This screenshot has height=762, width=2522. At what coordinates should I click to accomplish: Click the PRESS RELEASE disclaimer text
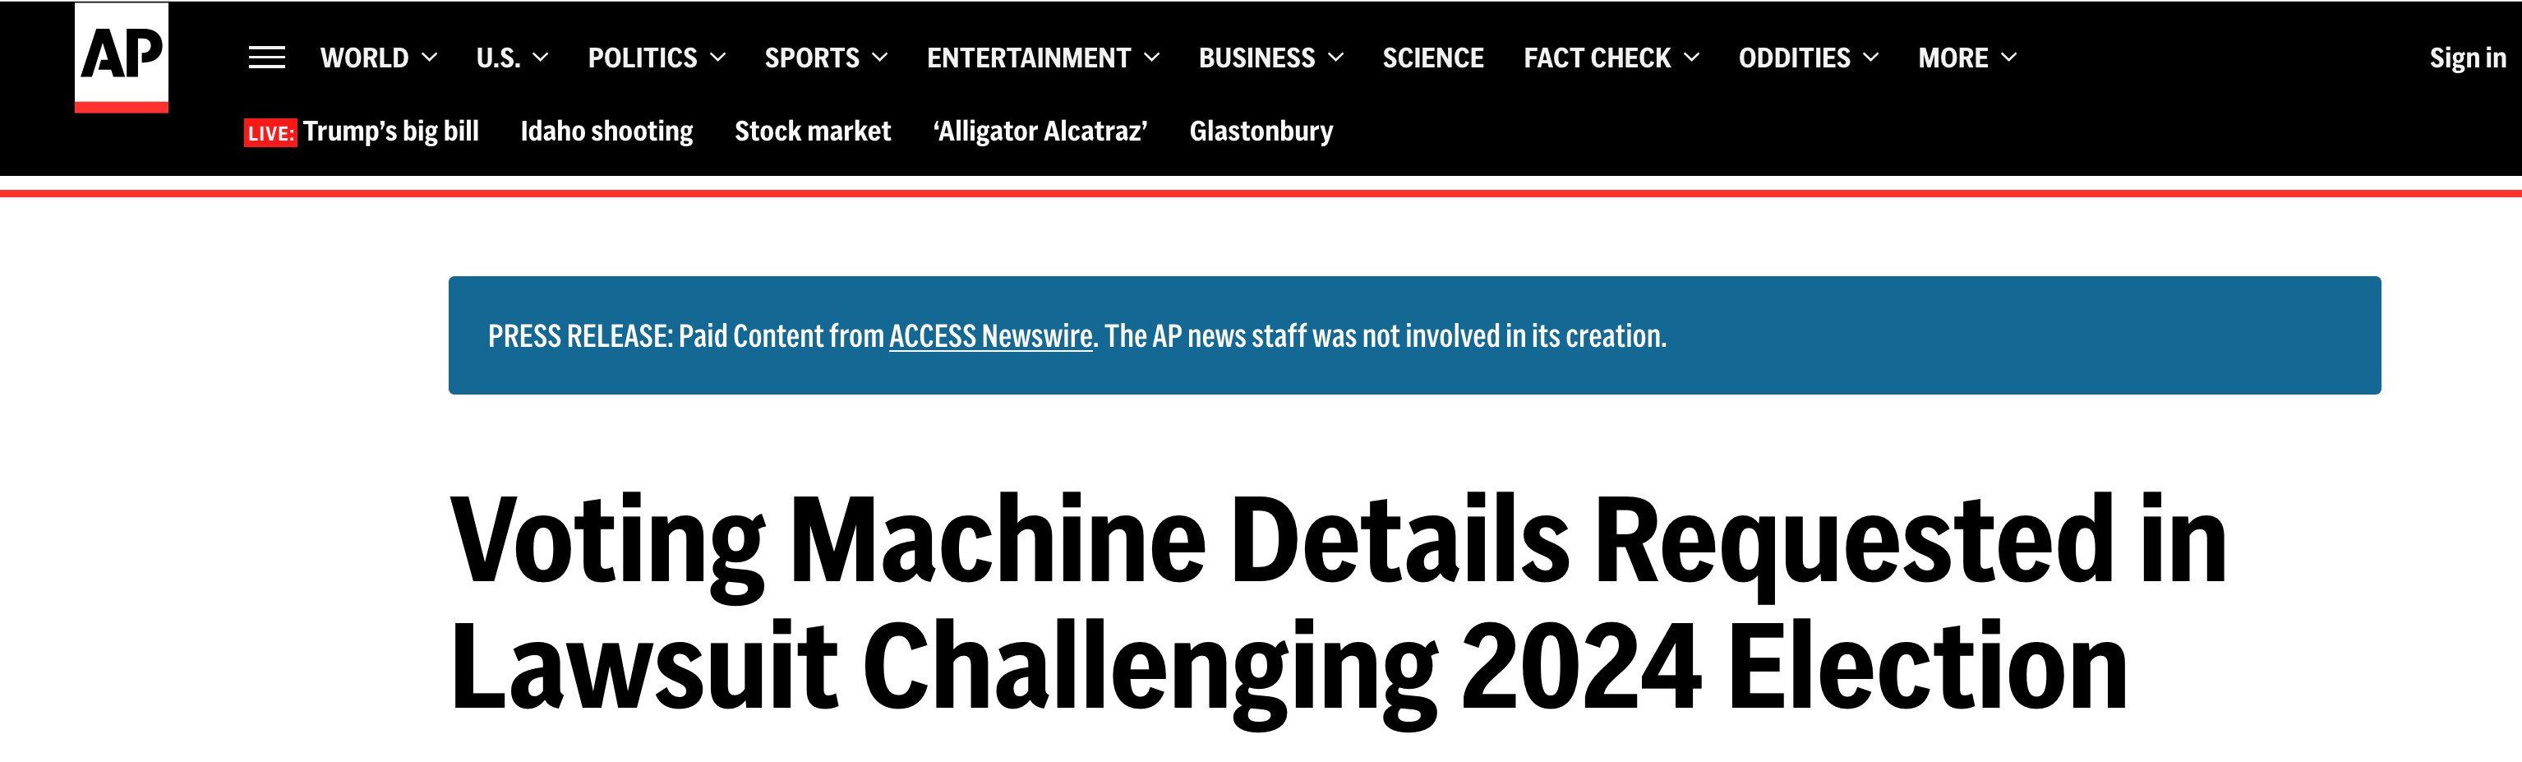(1077, 336)
